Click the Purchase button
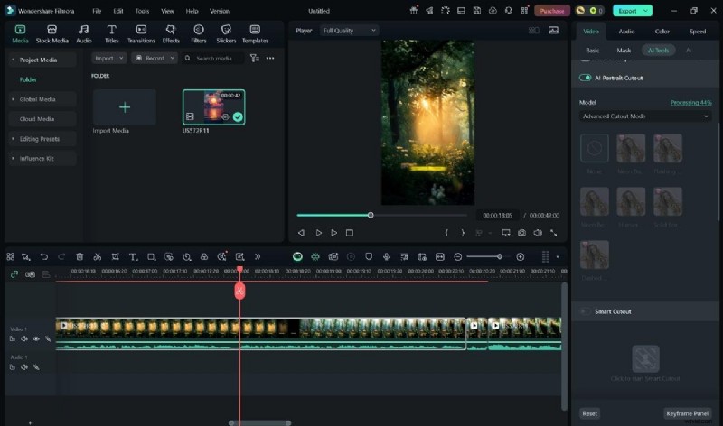Viewport: 723px width, 426px height. (552, 11)
